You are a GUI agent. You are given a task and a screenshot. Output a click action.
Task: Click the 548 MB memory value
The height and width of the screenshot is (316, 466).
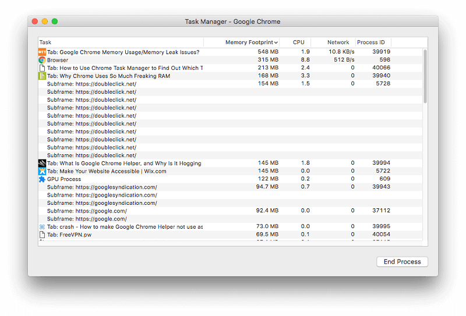(x=268, y=52)
